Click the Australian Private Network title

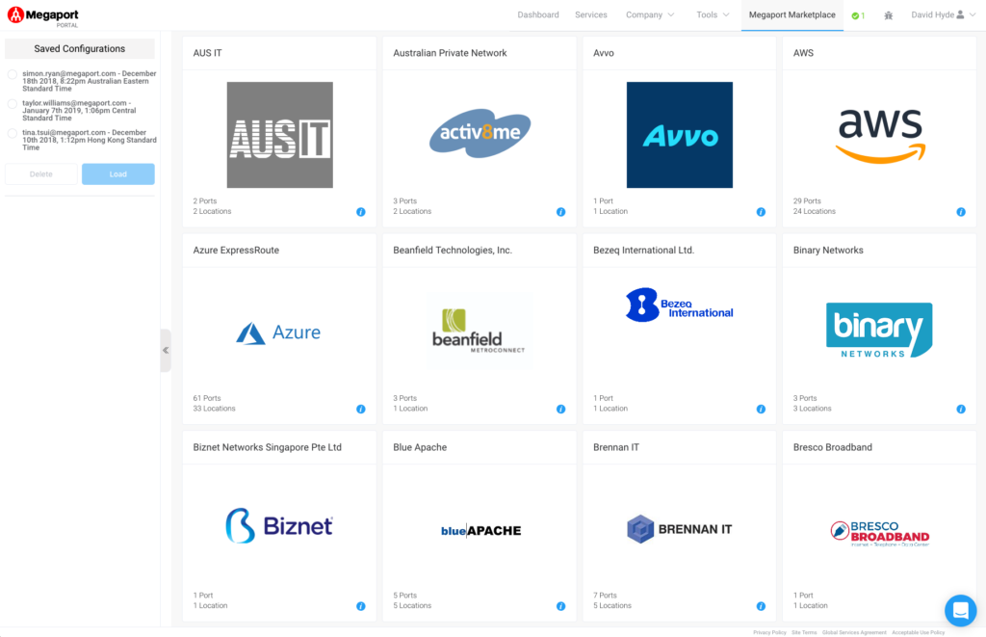click(451, 54)
